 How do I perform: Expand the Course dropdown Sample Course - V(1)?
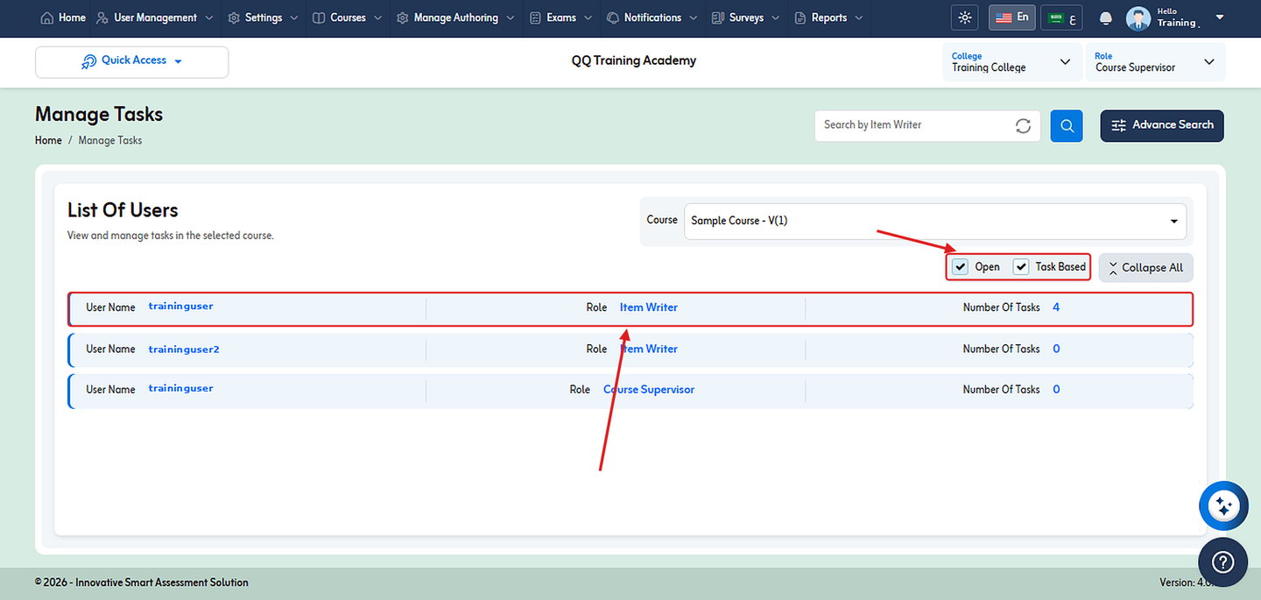coord(935,221)
